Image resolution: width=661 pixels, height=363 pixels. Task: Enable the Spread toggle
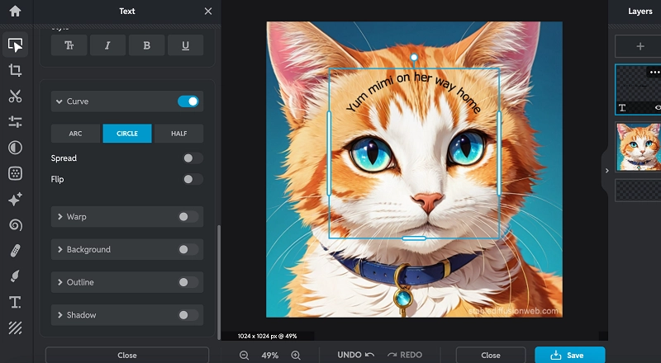tap(192, 158)
